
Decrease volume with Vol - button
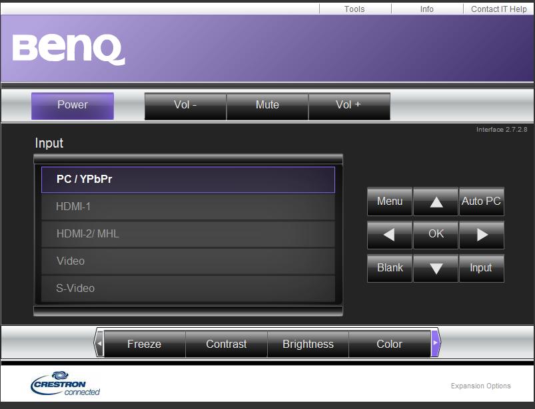tap(185, 106)
